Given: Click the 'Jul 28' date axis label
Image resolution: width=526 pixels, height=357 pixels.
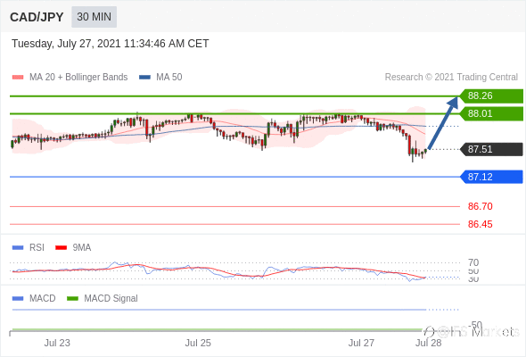Looking at the screenshot, I should [x=429, y=343].
